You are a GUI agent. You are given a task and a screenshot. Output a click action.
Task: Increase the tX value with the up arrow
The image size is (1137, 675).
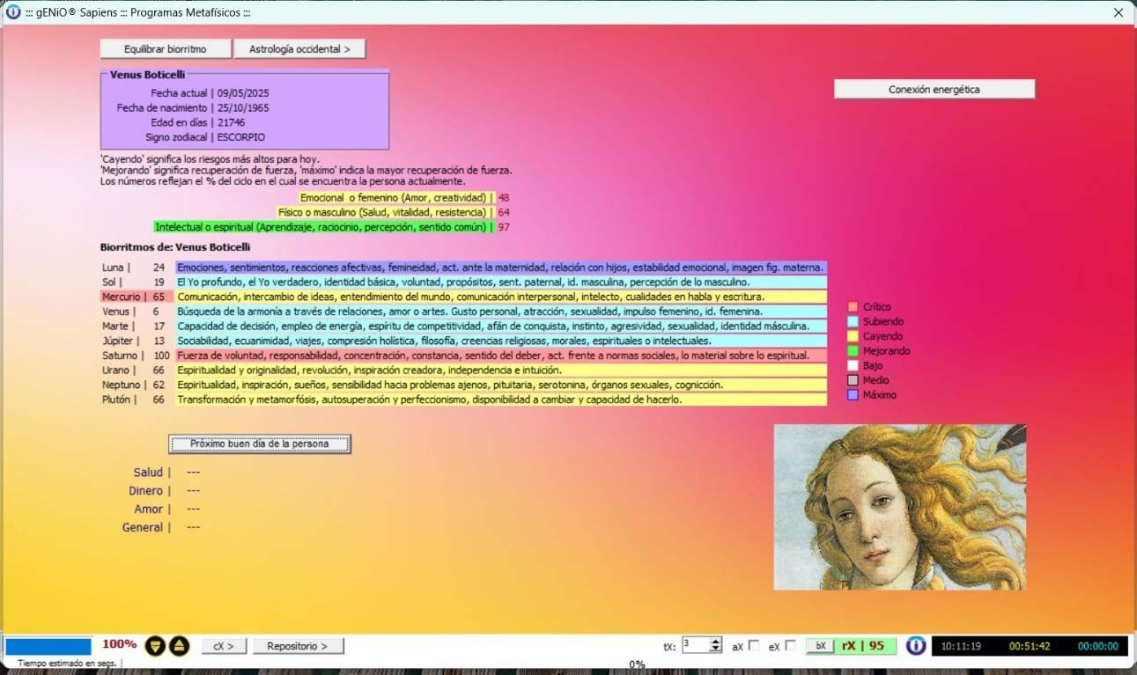pos(716,642)
